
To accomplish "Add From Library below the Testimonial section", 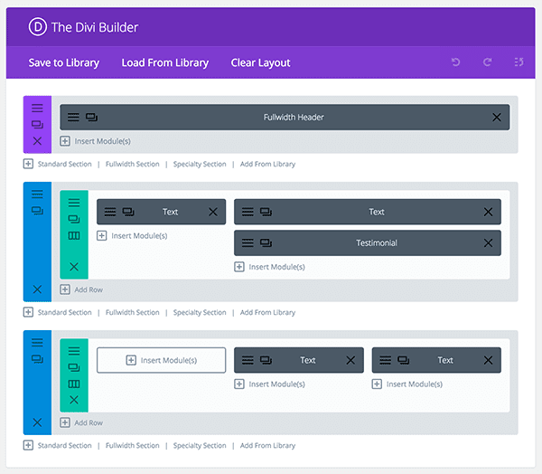I will click(x=267, y=312).
